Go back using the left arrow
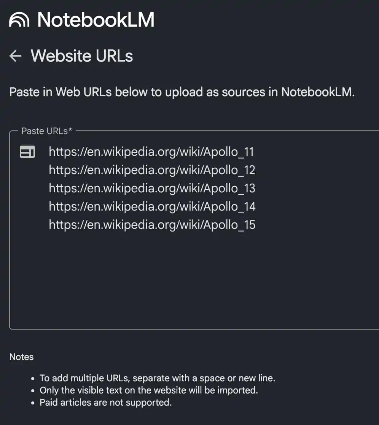 (x=15, y=56)
